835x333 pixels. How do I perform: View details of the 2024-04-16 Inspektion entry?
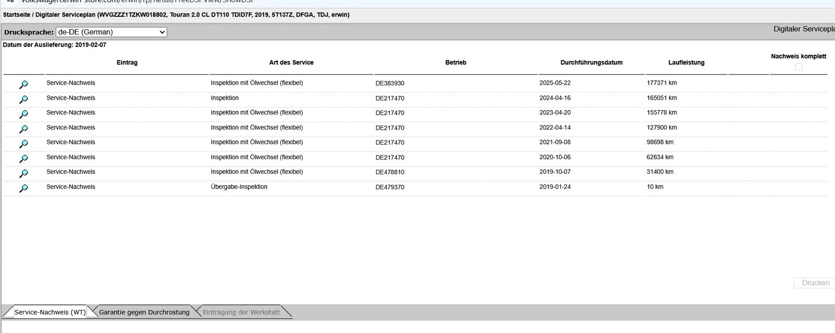[x=23, y=99]
